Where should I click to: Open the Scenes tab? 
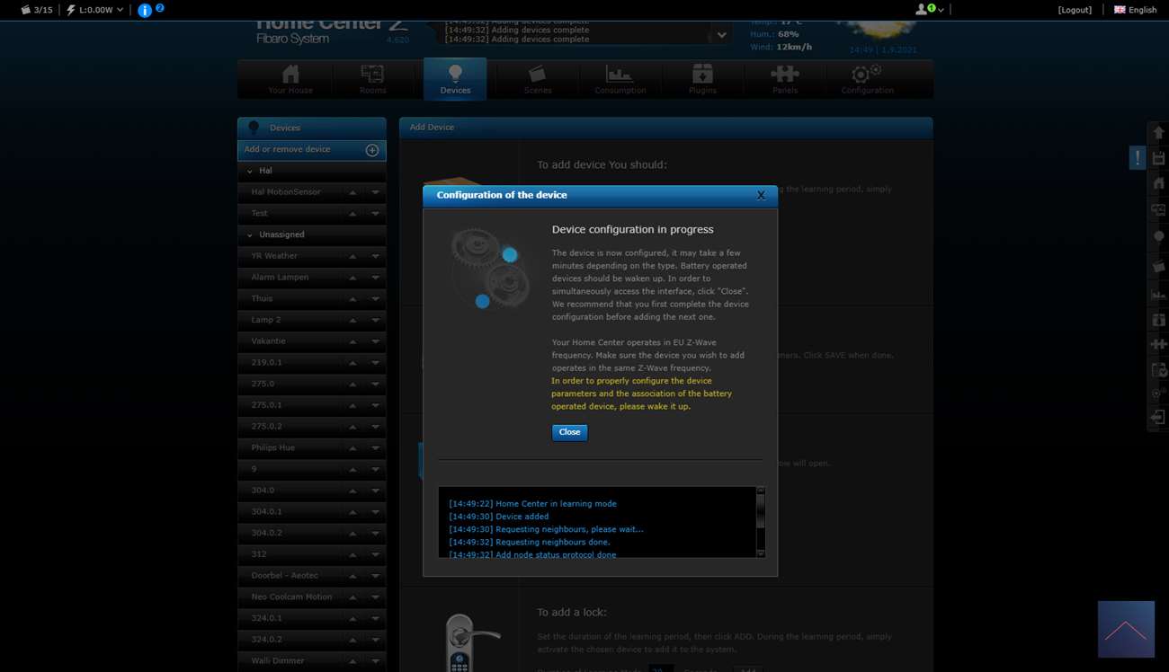click(538, 80)
